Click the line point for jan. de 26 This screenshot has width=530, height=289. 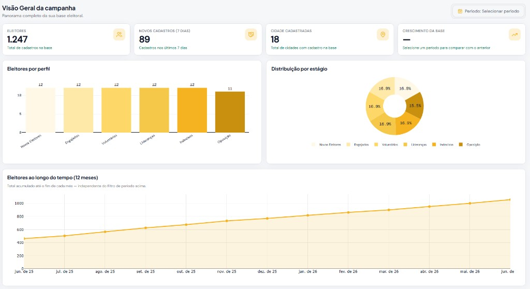coord(307,215)
